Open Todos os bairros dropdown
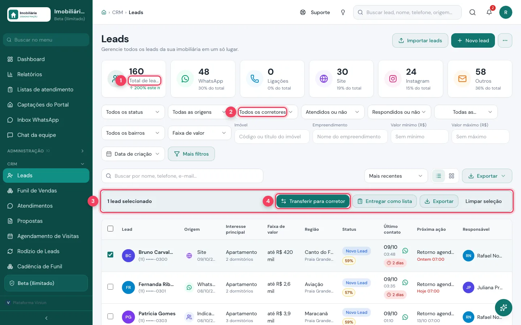The width and height of the screenshot is (521, 325). (x=133, y=133)
